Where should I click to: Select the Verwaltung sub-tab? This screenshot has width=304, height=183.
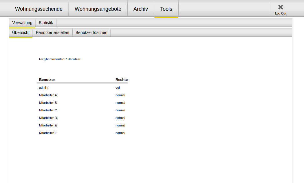coord(22,23)
